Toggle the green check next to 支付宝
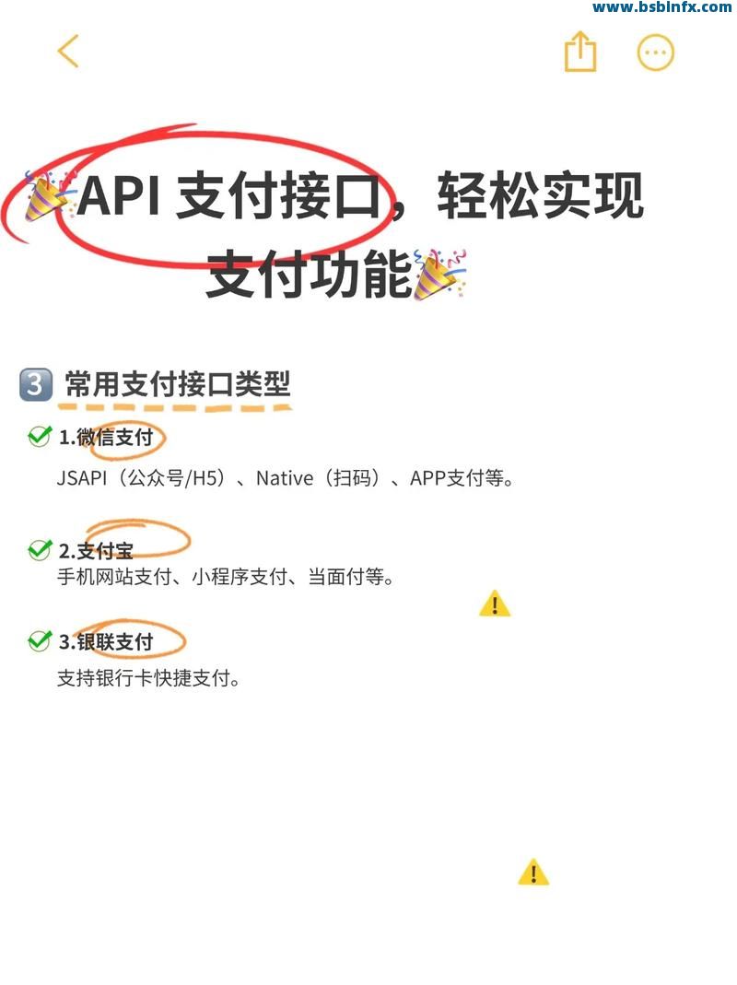 click(40, 550)
